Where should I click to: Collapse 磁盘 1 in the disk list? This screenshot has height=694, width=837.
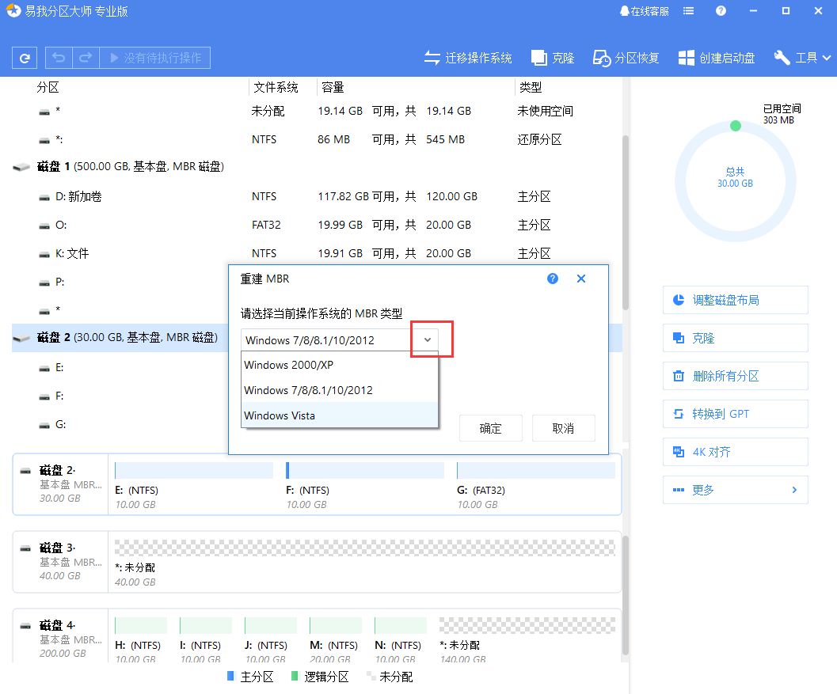pyautogui.click(x=21, y=167)
